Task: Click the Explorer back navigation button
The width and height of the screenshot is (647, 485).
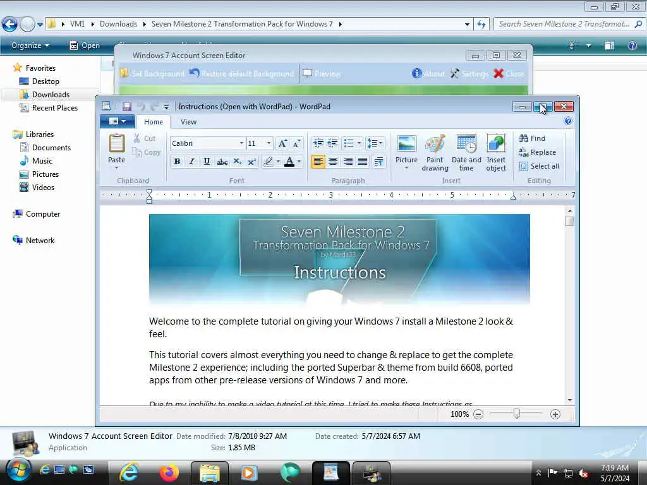Action: click(x=10, y=25)
